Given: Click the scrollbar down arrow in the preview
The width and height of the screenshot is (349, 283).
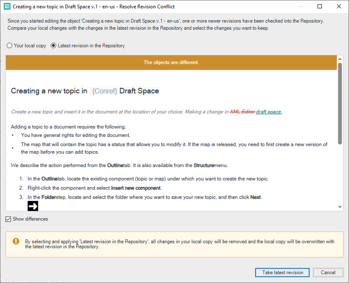Looking at the screenshot, I should point(340,207).
